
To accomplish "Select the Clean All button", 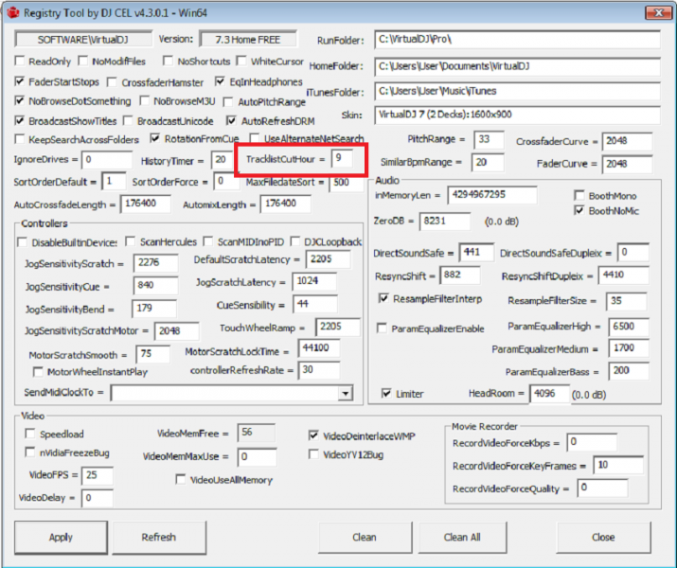I will (462, 538).
